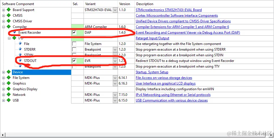Uncheck the STDOUT checkbox

coord(74,61)
